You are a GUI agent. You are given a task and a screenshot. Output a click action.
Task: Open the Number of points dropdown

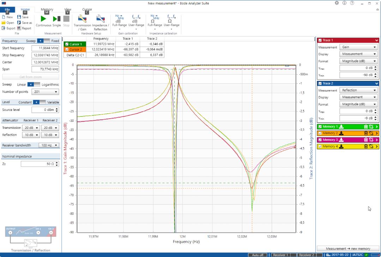pyautogui.click(x=45, y=92)
